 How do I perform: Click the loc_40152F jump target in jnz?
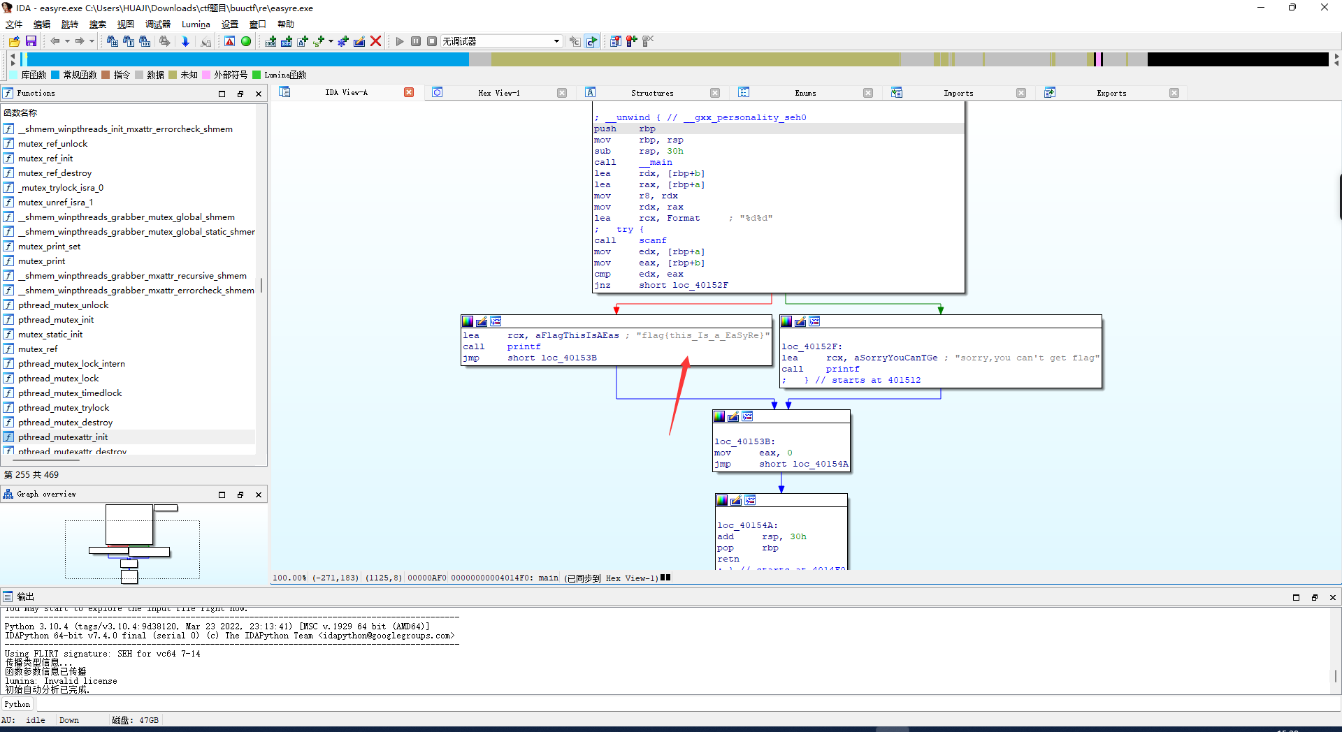coord(700,285)
